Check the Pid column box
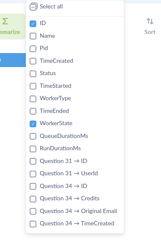The height and width of the screenshot is (247, 161). (x=33, y=49)
